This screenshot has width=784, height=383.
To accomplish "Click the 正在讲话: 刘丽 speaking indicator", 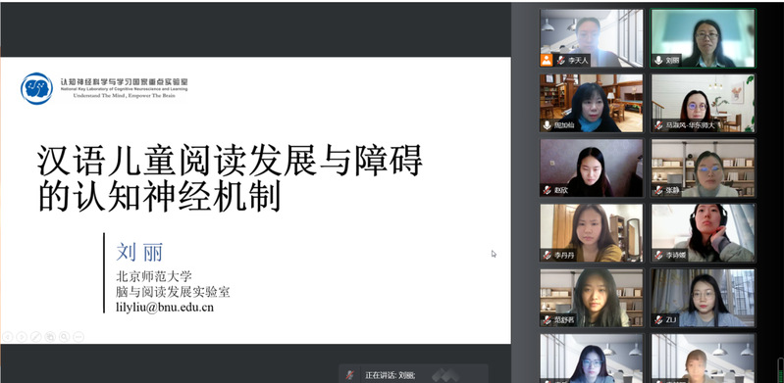I will coord(390,375).
